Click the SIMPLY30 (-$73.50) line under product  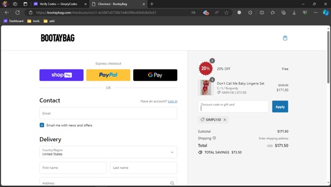click(232, 92)
